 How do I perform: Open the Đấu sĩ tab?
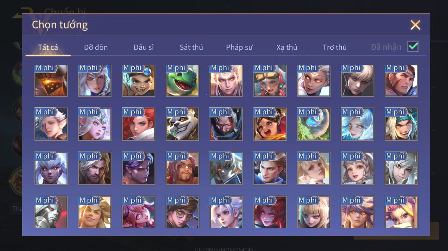pyautogui.click(x=144, y=47)
